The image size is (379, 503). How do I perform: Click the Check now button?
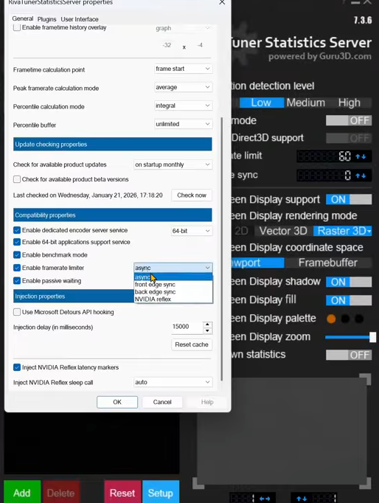click(192, 195)
